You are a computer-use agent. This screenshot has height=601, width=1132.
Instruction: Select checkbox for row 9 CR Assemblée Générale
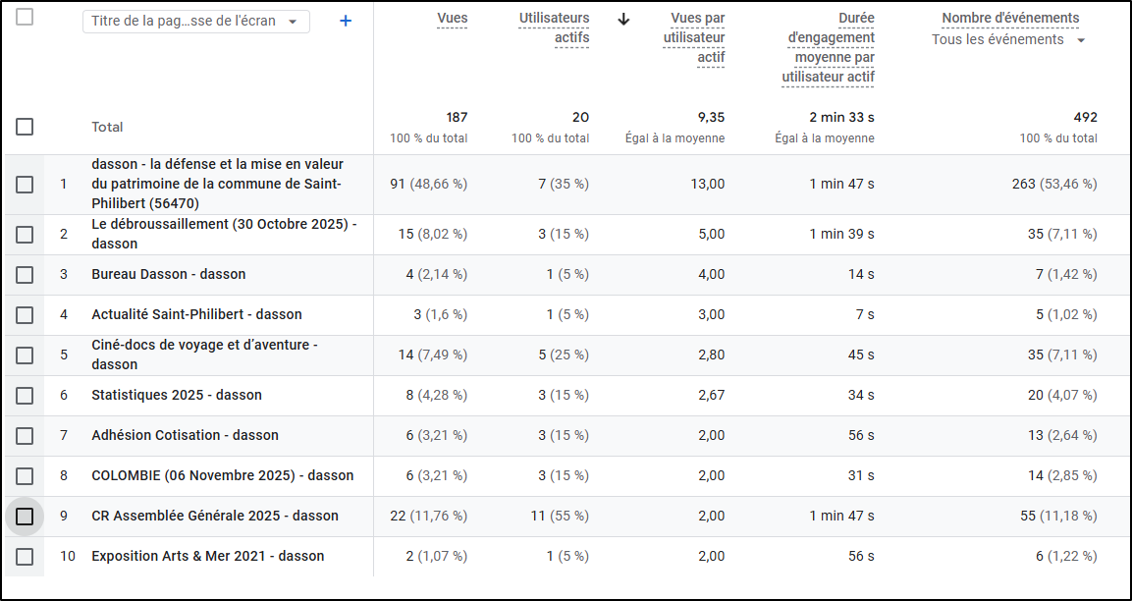pyautogui.click(x=25, y=517)
